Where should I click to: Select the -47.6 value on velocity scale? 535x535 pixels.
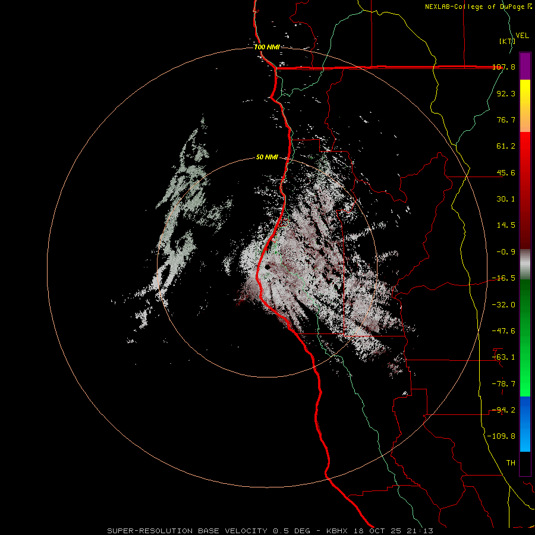(x=504, y=331)
